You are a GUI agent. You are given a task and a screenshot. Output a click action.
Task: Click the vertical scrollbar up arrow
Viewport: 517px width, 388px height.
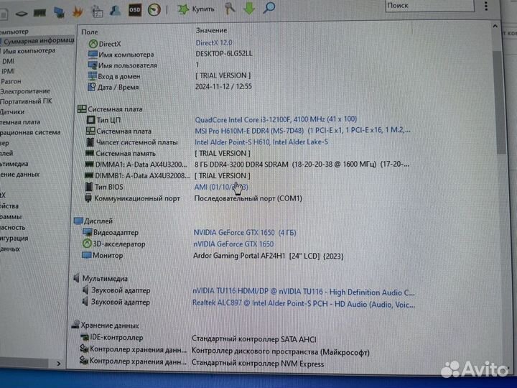point(495,26)
